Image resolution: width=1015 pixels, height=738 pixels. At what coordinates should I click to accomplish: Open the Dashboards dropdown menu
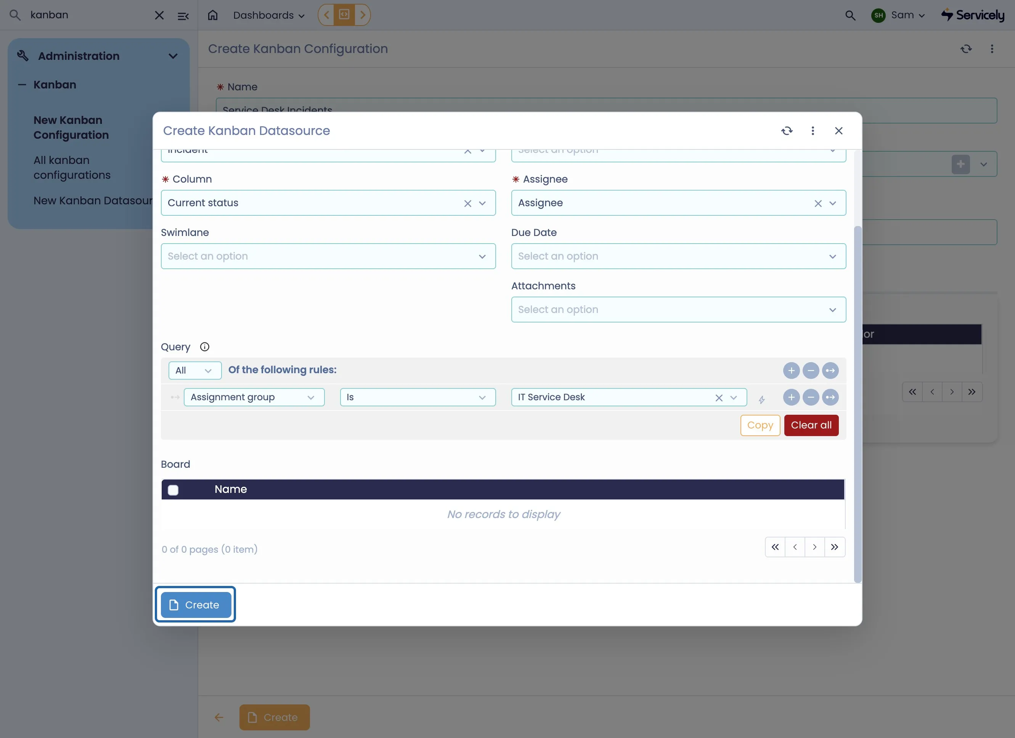268,15
